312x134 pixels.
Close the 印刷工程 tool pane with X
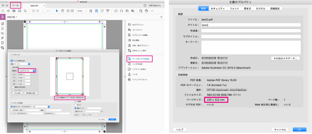tap(161, 17)
